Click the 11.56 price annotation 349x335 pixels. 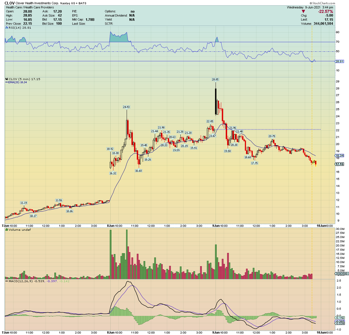[x=59, y=200]
